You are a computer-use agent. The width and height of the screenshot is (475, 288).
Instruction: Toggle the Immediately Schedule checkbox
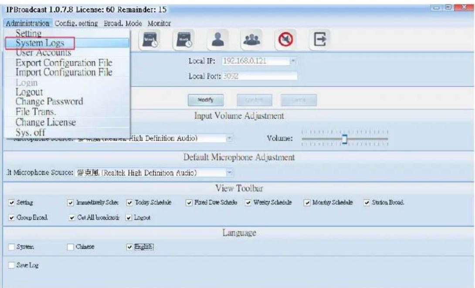70,203
